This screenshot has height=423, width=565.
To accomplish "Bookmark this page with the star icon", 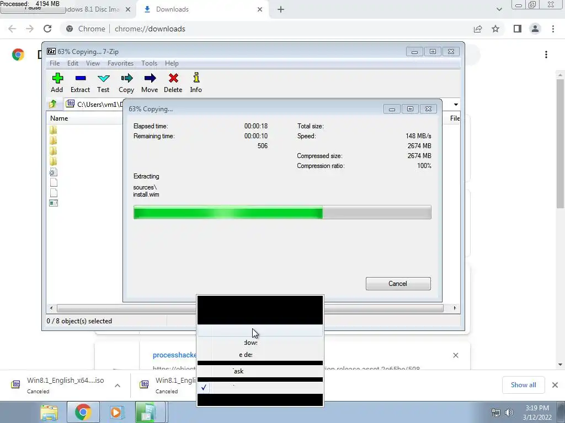I will click(x=495, y=29).
